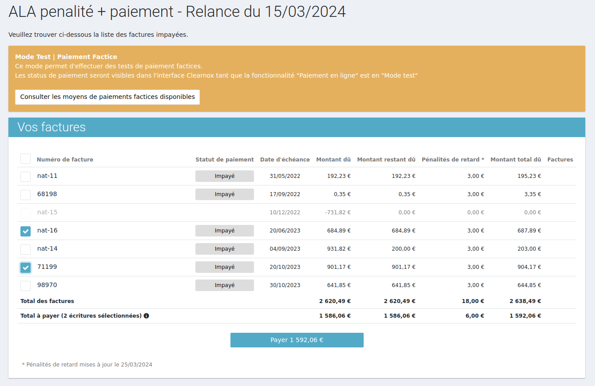The width and height of the screenshot is (595, 386).
Task: Click the Statut de paiement column header
Action: [225, 160]
